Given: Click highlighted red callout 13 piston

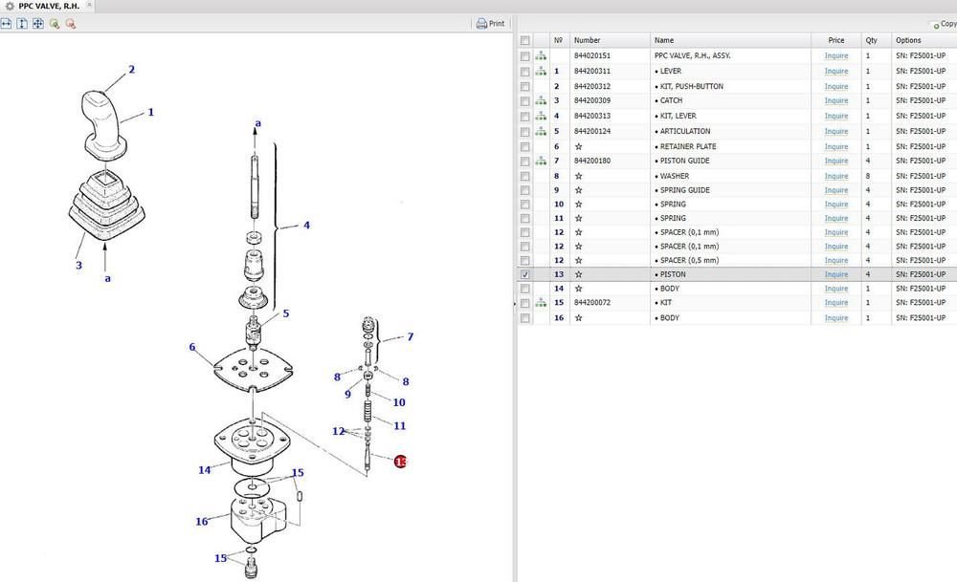Looking at the screenshot, I should [x=400, y=462].
